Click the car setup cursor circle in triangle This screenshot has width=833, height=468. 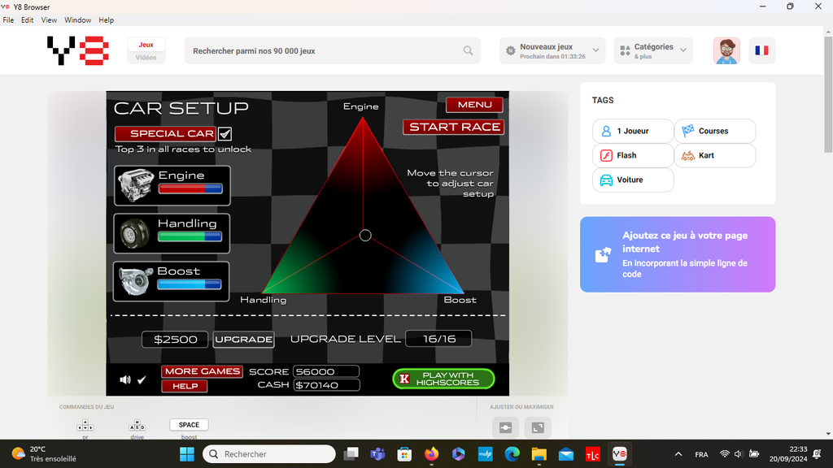click(365, 236)
